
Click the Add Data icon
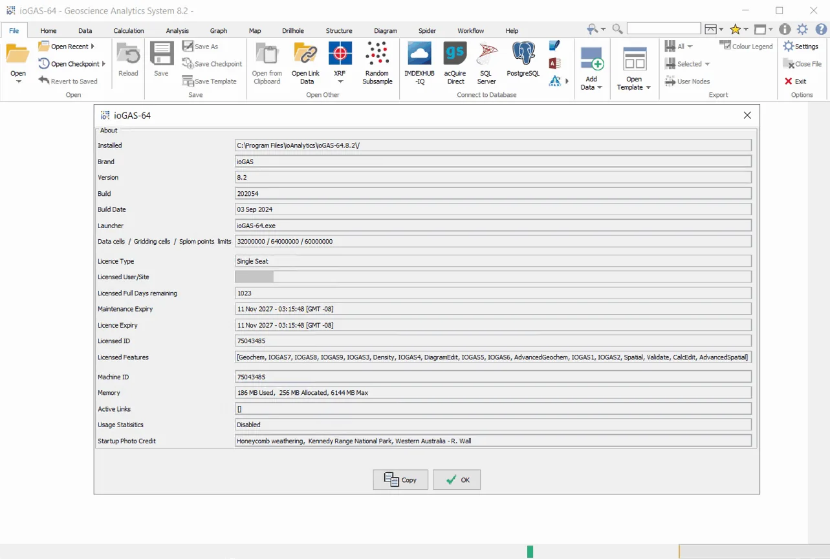click(x=591, y=59)
